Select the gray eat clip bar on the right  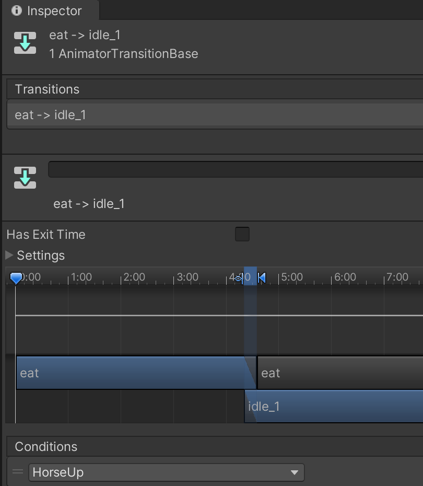pyautogui.click(x=339, y=373)
